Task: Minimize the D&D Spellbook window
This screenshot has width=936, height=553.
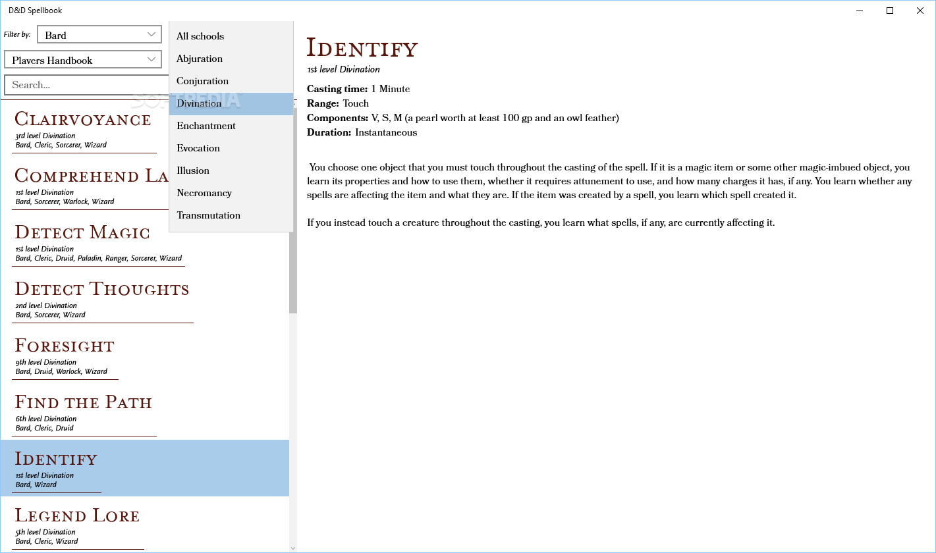Action: 860,11
